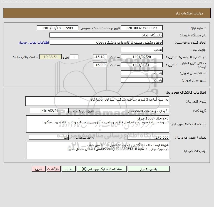The height and width of the screenshot is (207, 214).
Task: Click requester field فرهاد مکملی
Action: tap(106, 42)
